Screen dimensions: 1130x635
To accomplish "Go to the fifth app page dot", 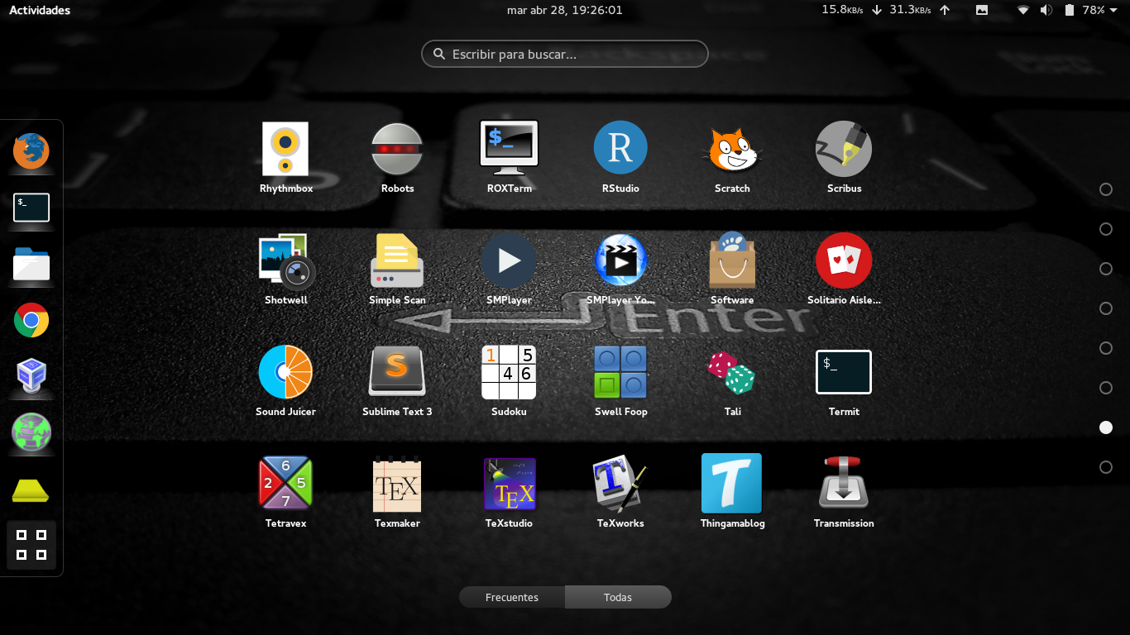I will (x=1106, y=348).
